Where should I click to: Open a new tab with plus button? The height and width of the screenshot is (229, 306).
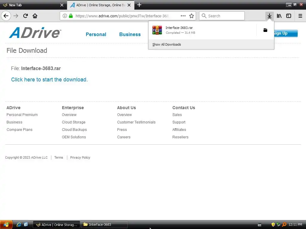[x=139, y=5]
